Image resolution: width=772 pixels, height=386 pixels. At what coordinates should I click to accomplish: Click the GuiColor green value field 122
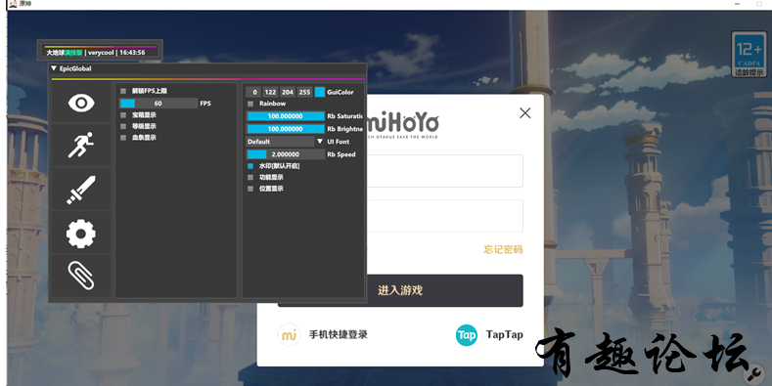point(270,92)
